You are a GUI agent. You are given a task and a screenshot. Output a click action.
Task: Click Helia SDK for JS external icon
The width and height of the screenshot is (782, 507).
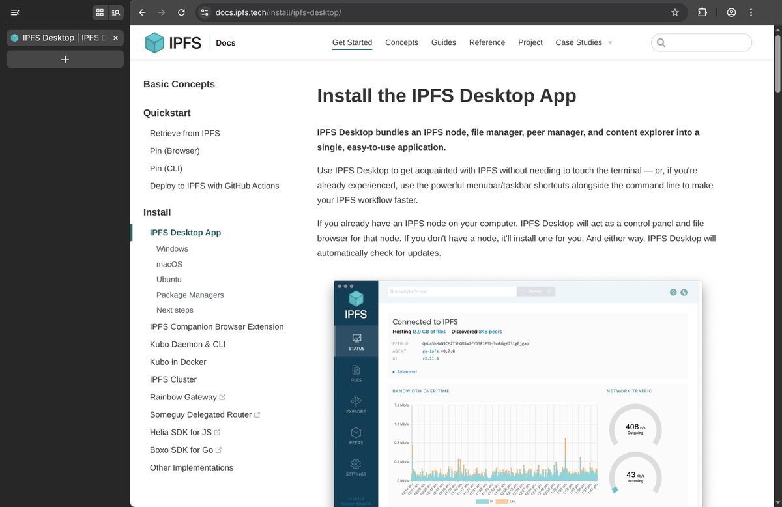(218, 432)
